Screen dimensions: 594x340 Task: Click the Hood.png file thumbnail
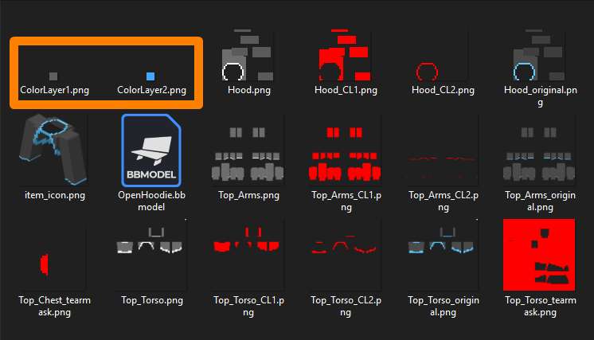248,55
